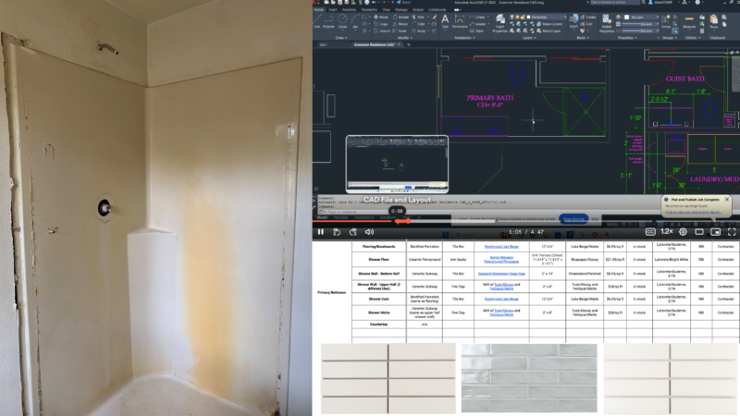The width and height of the screenshot is (740, 416).
Task: Enable picture-in-picture mode
Action: [715, 232]
